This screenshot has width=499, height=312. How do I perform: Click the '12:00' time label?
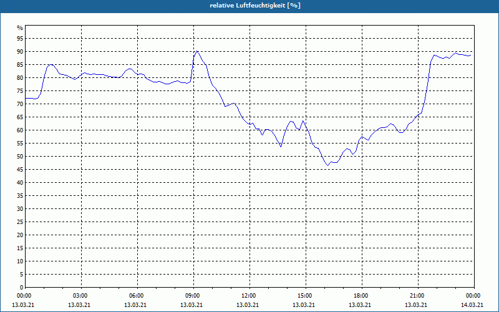pos(249,296)
